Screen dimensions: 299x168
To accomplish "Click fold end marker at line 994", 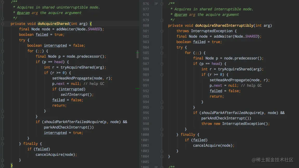I will coord(162,102).
